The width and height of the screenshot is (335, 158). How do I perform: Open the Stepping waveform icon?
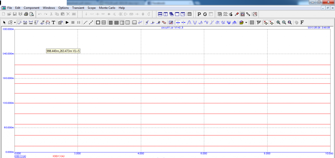tap(225, 14)
